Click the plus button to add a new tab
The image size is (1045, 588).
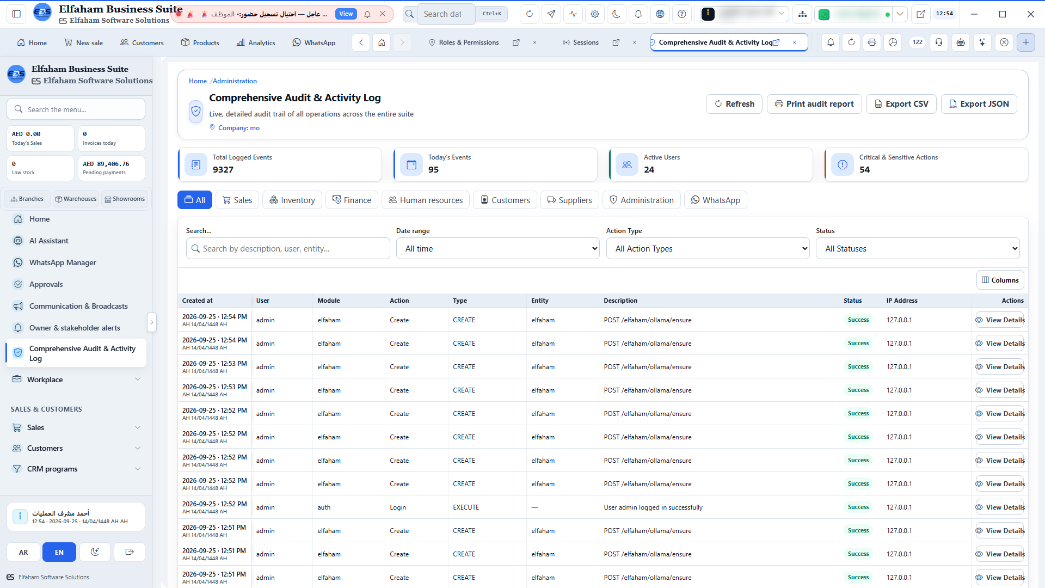click(x=1025, y=42)
